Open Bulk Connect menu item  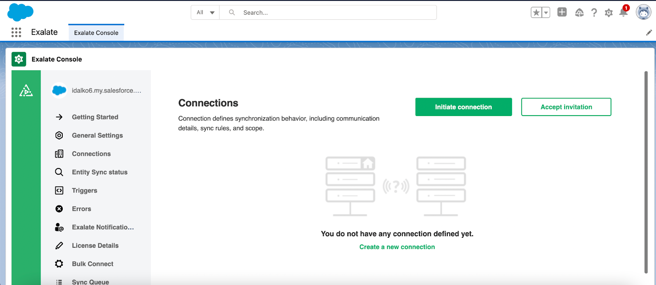click(93, 264)
